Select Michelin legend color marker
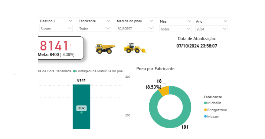Image resolution: width=265 pixels, height=139 pixels. 205,103
